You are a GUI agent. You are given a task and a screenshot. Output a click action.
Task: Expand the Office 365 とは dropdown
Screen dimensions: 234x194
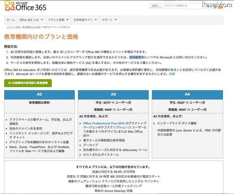coord(31,20)
